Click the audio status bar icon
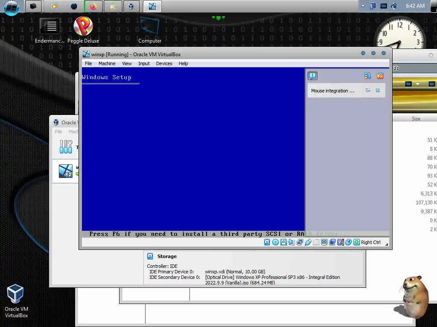This screenshot has height=327, width=437. tap(291, 242)
